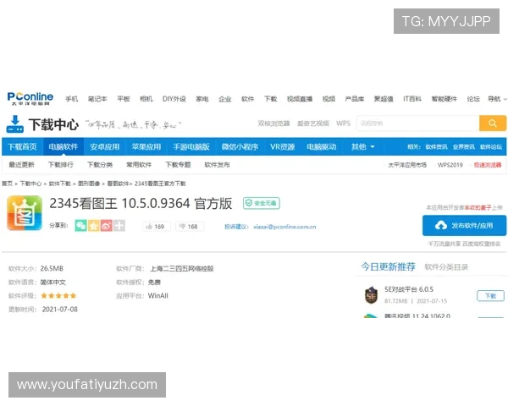Screen dimensions: 508x406
Task: Switch to 今日更新推荐 tab
Action: [x=388, y=266]
